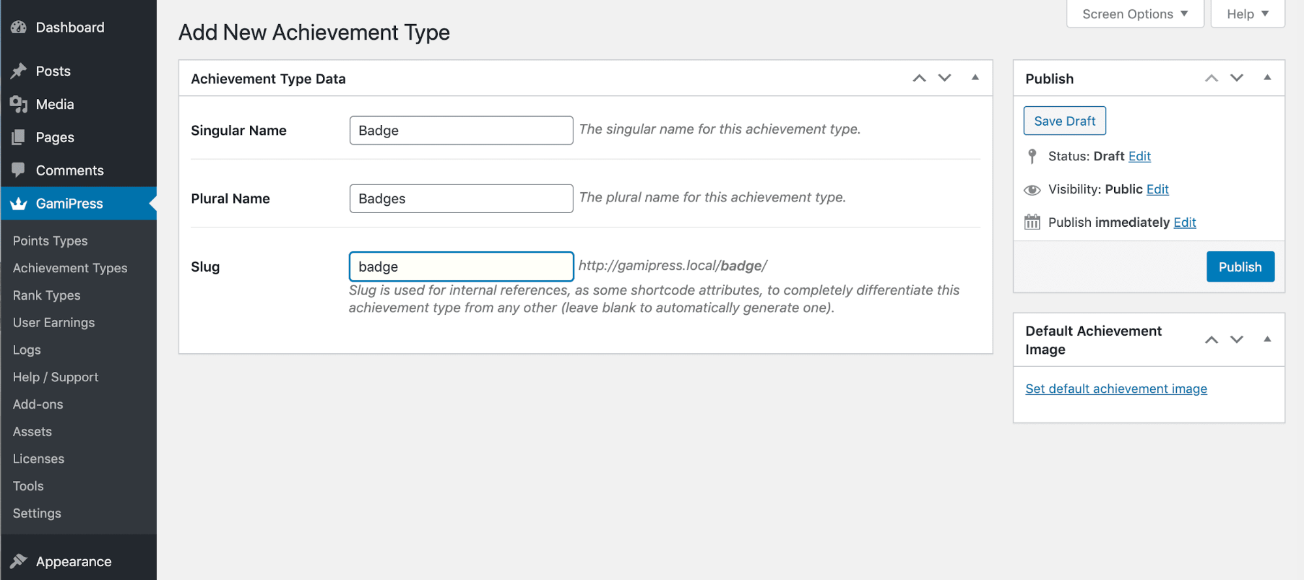Edit the Publish immediately schedule
1304x580 pixels.
click(x=1185, y=222)
